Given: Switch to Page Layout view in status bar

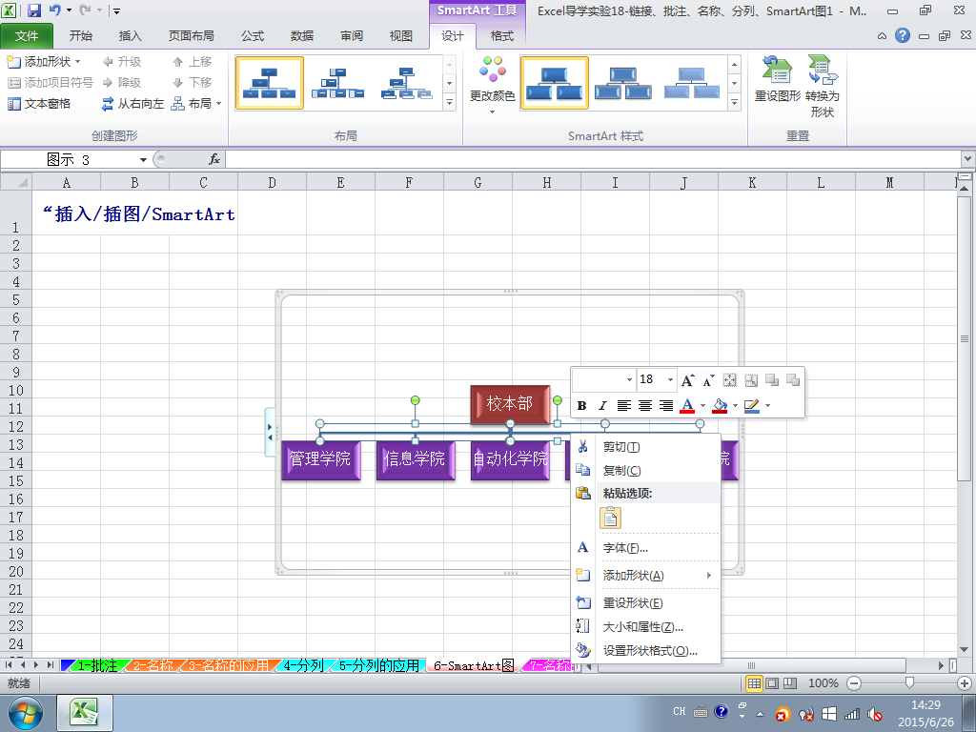Looking at the screenshot, I should click(x=772, y=683).
